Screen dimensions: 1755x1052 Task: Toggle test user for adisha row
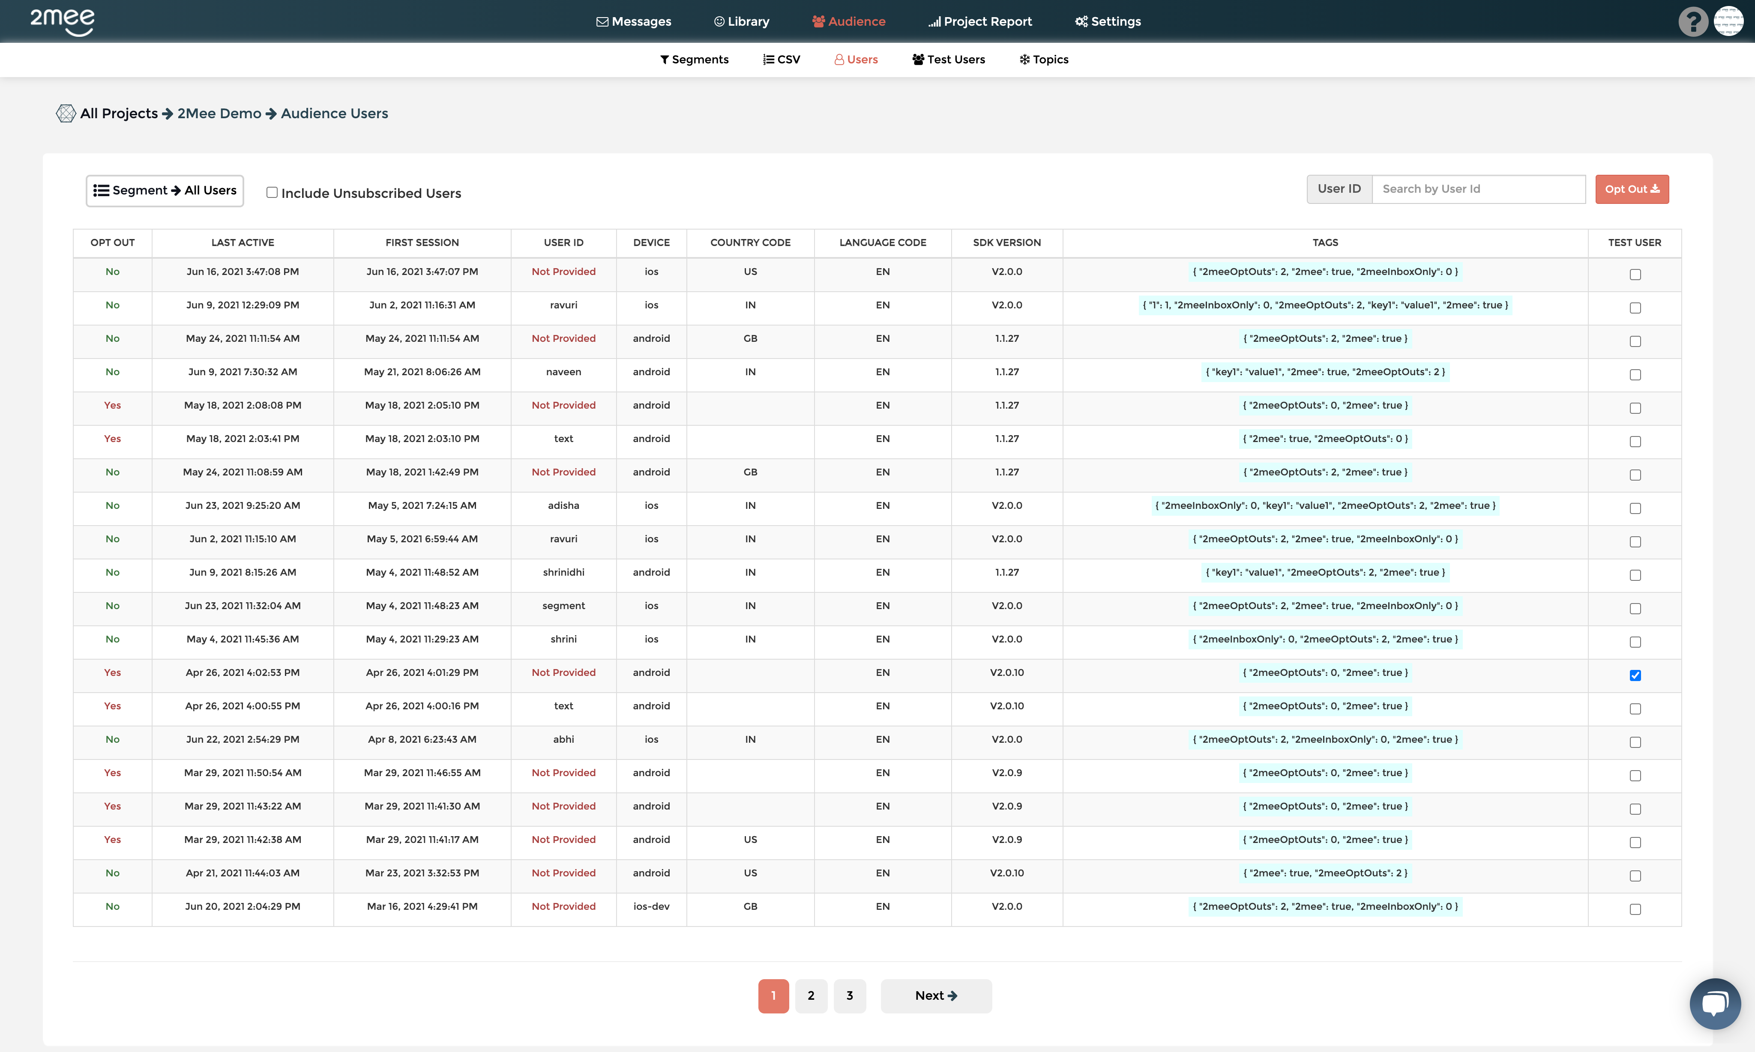(x=1635, y=508)
